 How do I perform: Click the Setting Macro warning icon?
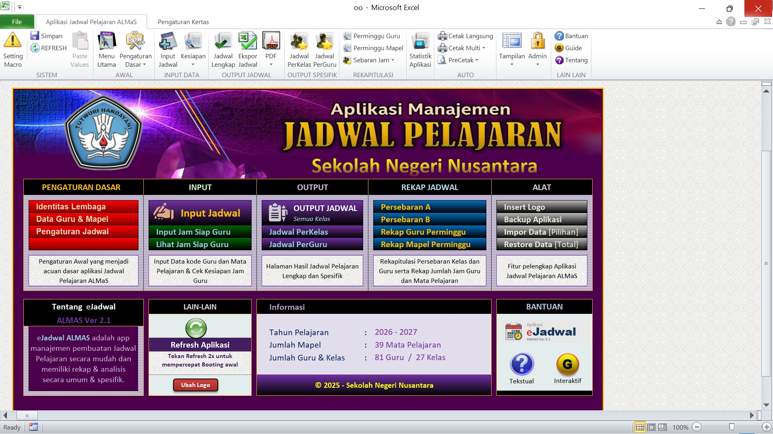pos(12,41)
